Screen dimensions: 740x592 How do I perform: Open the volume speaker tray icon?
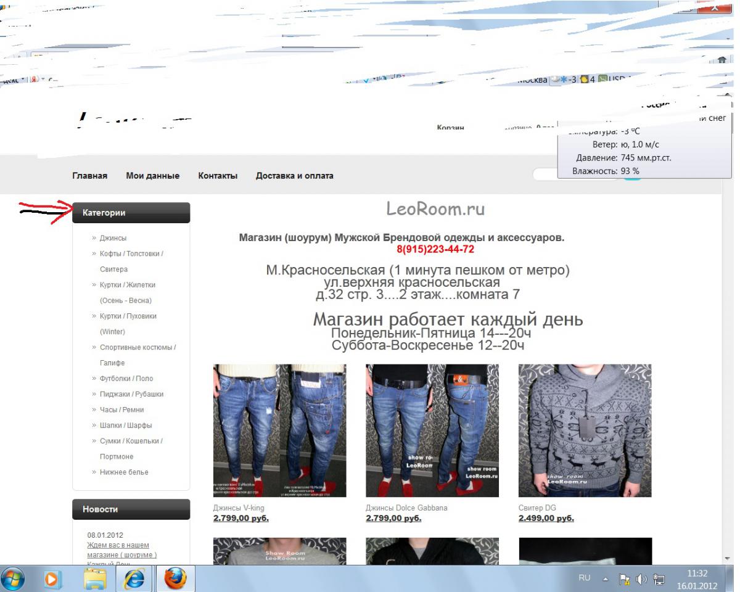pyautogui.click(x=640, y=580)
